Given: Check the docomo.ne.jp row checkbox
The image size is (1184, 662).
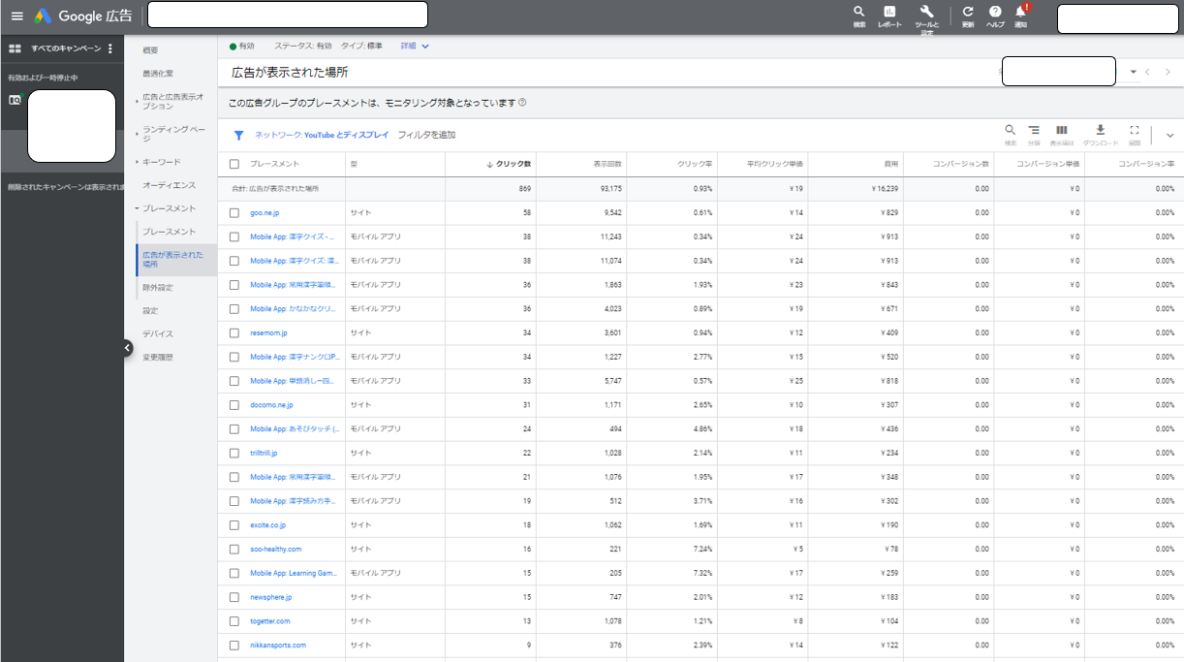Looking at the screenshot, I should [x=234, y=405].
